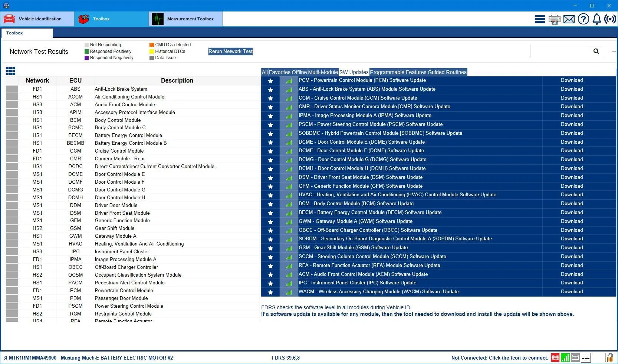Click signal bars icon for ACM Software Update
Screen dimensions: 618x364
[289, 275]
